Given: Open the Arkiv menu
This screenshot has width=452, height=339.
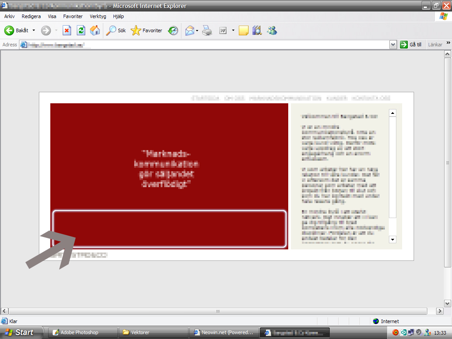Looking at the screenshot, I should pos(10,16).
